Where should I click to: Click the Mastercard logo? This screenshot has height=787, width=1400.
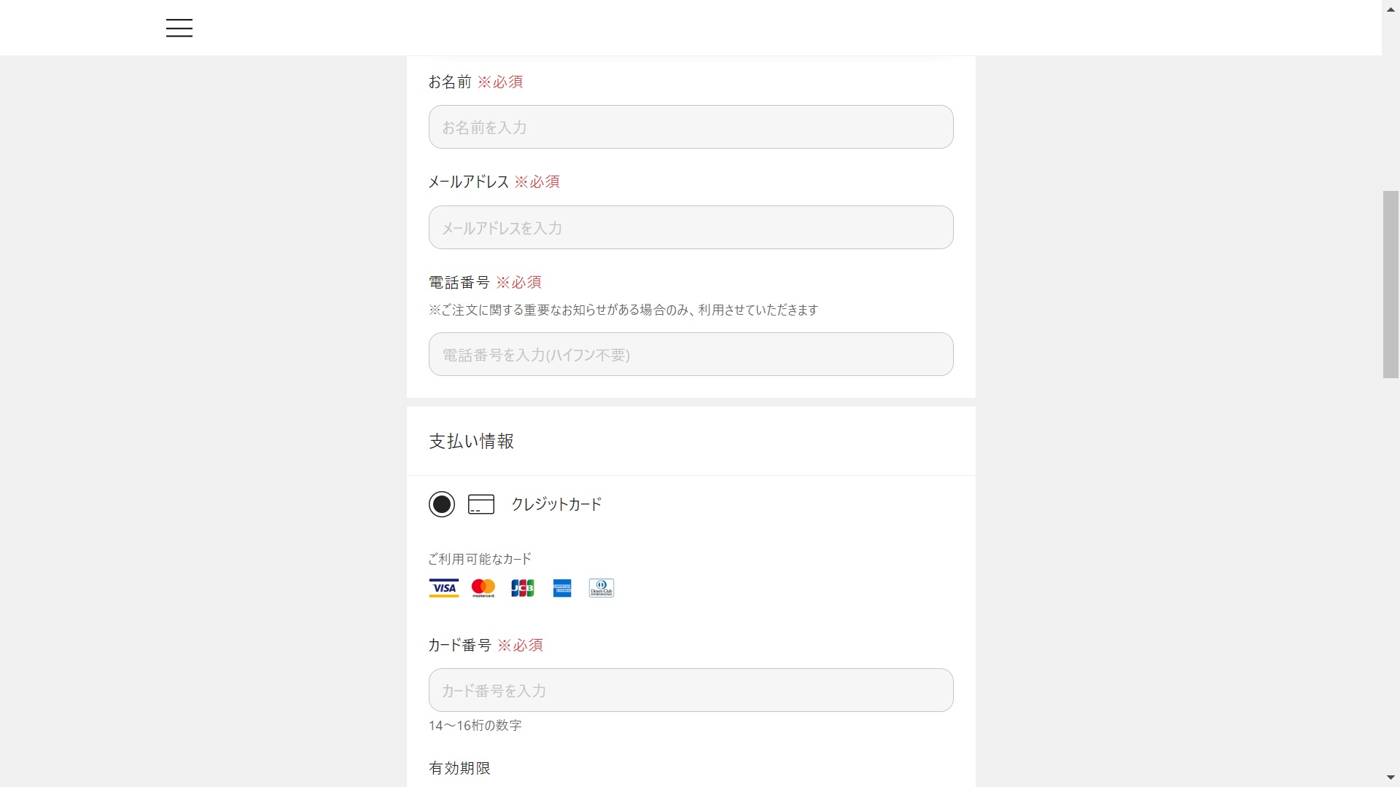[x=483, y=588]
